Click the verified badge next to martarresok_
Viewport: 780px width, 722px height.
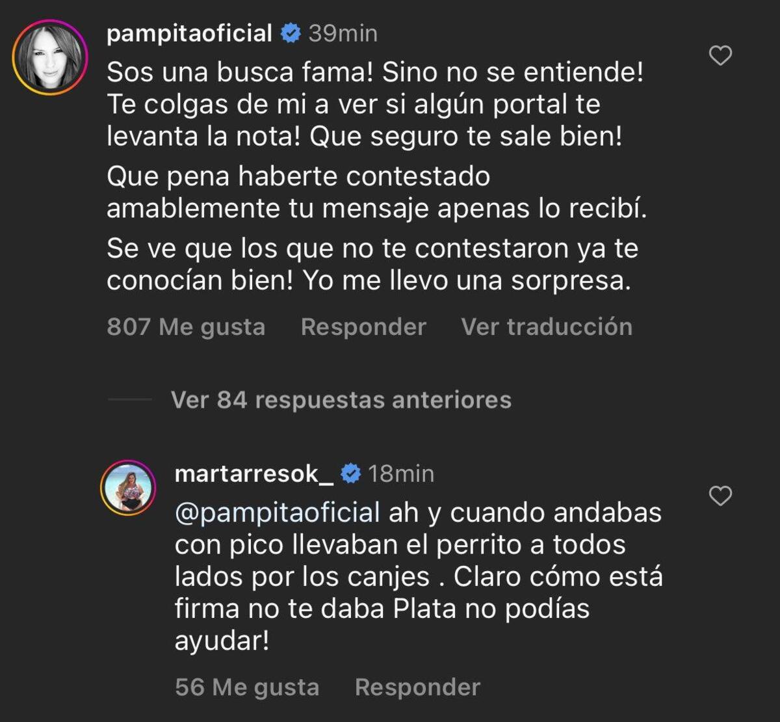point(352,474)
